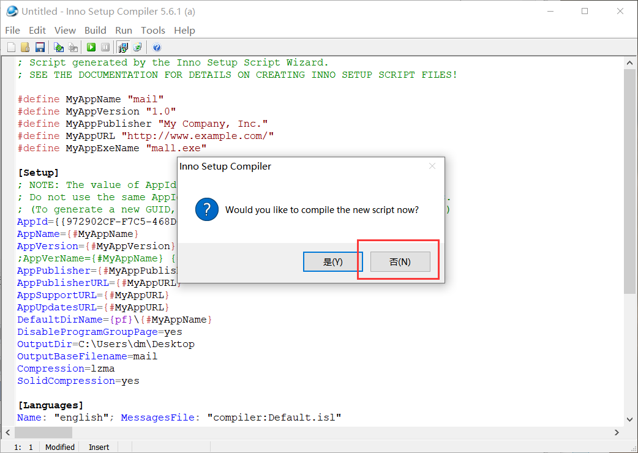Open the Edit menu

(37, 31)
